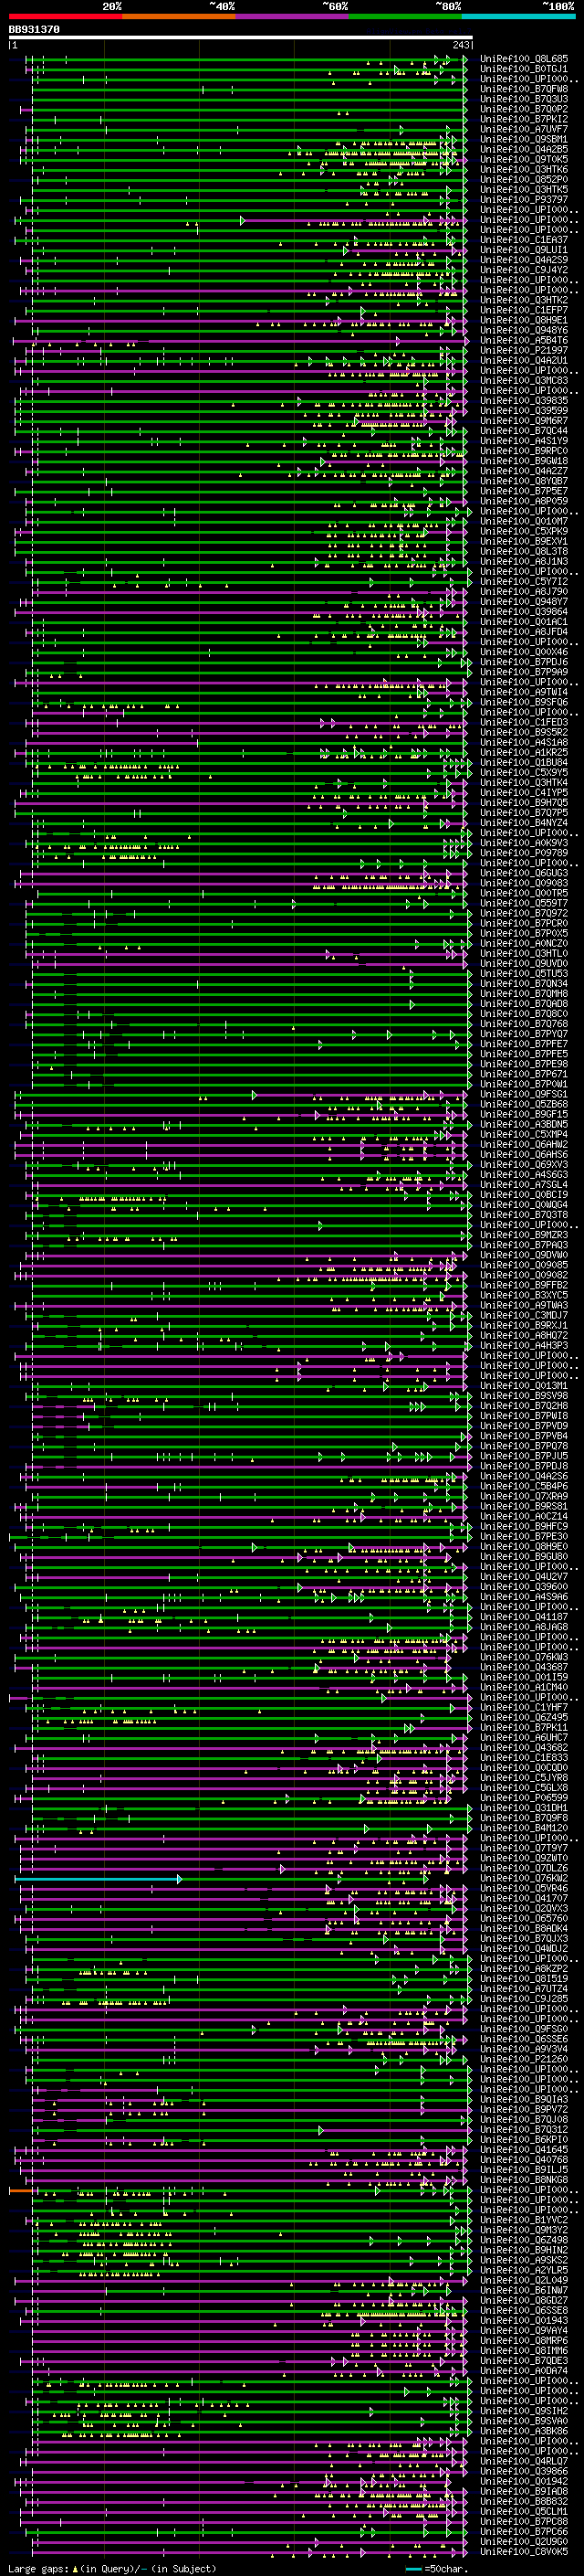
Task: Select the UniRef100_C5XMP4 label
Action: pyautogui.click(x=524, y=1134)
